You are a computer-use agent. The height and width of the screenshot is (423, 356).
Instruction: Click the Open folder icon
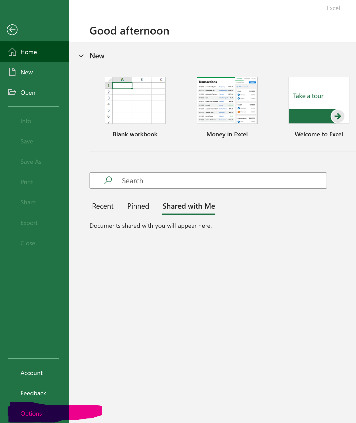(x=12, y=92)
